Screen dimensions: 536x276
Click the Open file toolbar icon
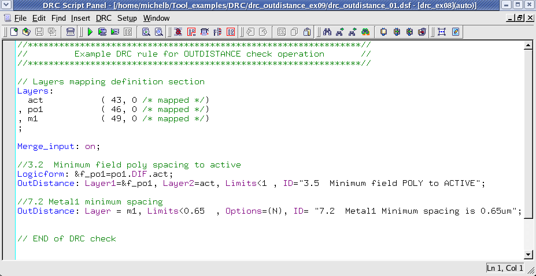(27, 32)
